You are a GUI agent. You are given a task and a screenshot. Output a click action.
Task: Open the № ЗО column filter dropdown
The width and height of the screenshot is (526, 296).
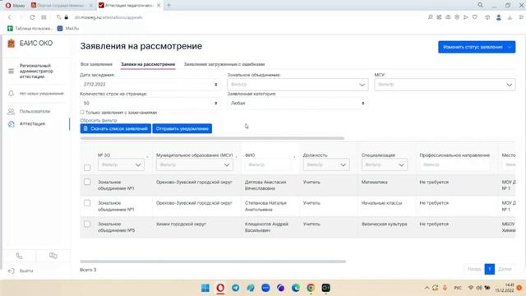tap(121, 164)
